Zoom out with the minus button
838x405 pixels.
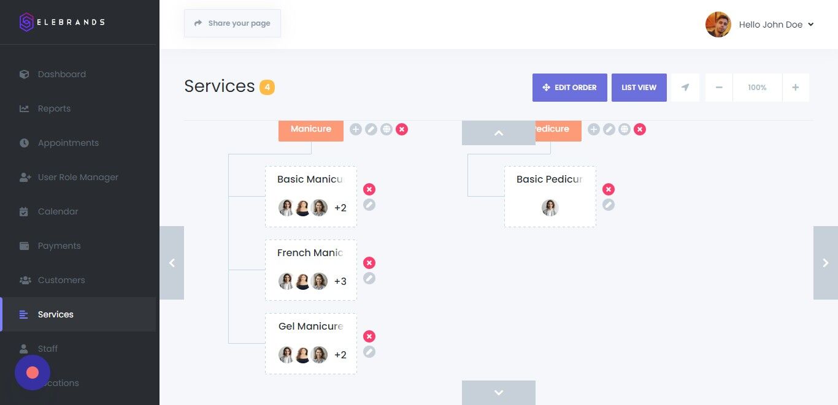(719, 88)
